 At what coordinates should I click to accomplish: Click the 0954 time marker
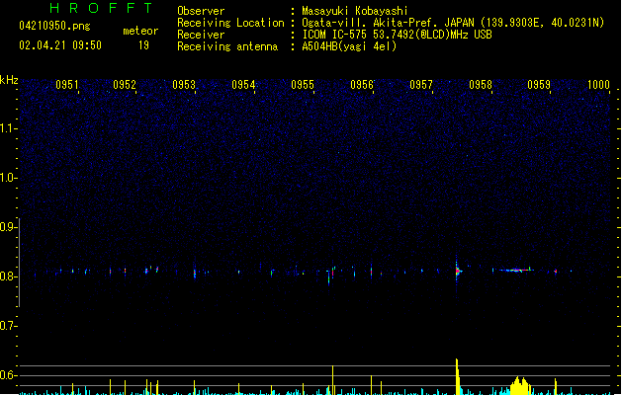click(x=243, y=85)
